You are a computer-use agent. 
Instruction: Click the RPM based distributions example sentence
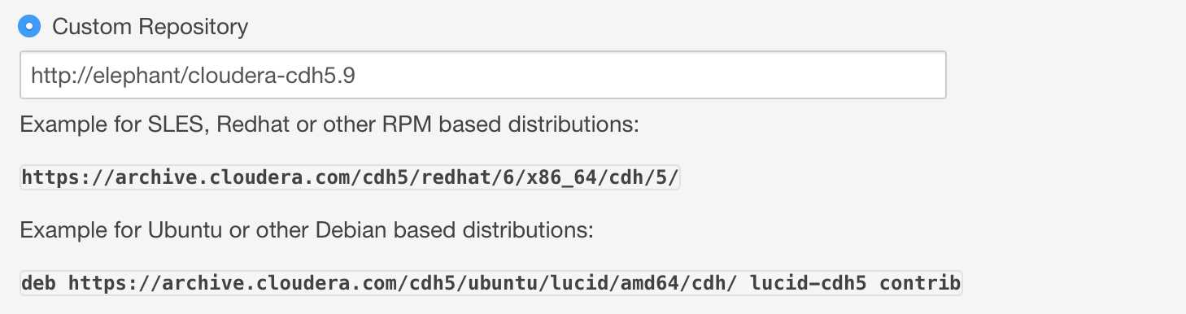[332, 126]
